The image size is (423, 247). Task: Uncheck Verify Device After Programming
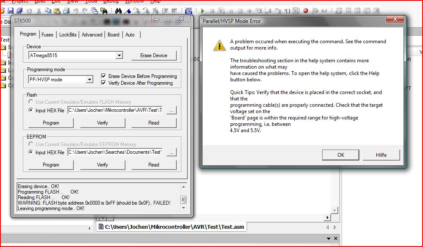pos(103,83)
